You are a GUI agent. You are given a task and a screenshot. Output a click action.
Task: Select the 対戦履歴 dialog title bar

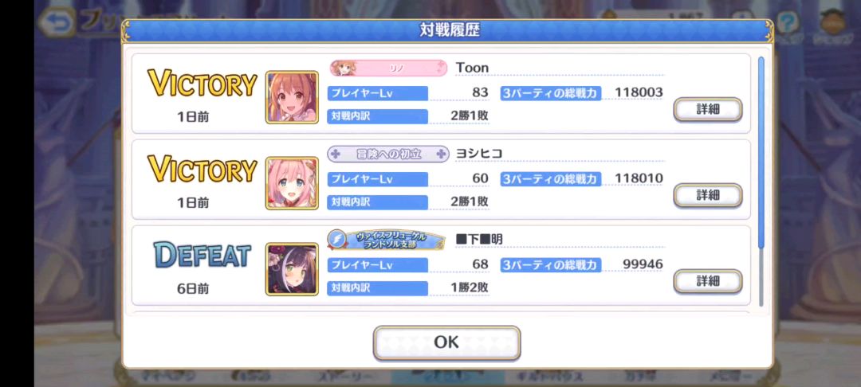click(x=447, y=31)
